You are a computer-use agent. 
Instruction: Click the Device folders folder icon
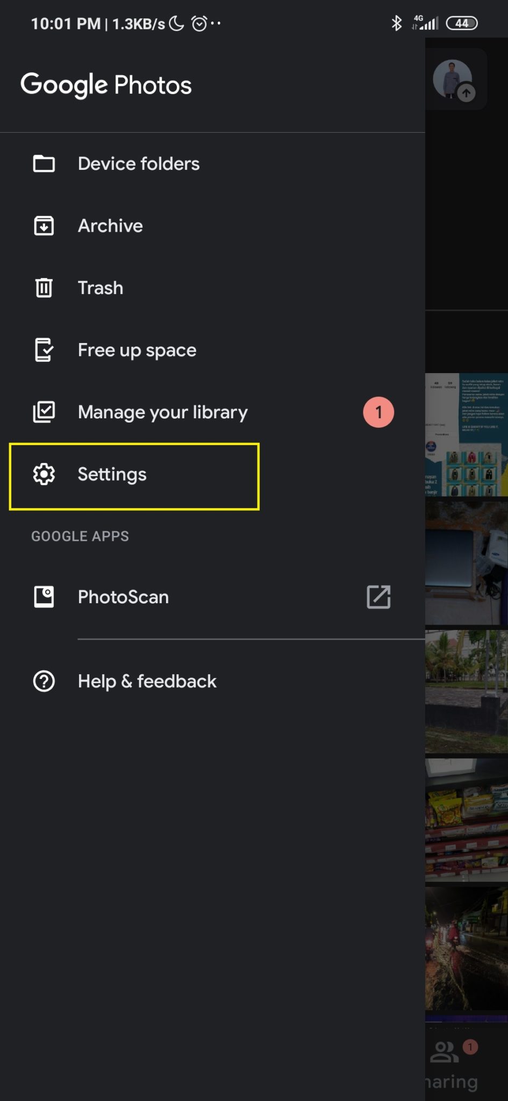(x=44, y=163)
